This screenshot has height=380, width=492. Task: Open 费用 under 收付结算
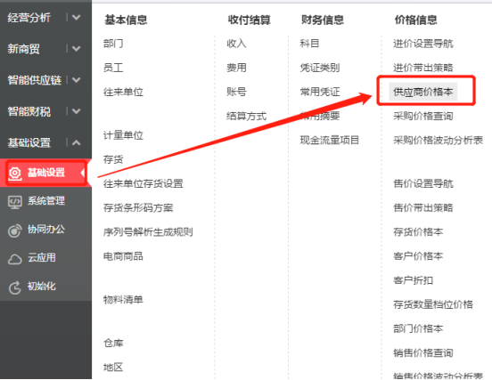[236, 68]
